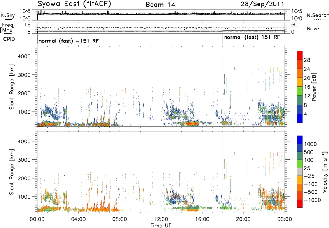Click the date '28/Sep/2011'
Image resolution: width=329 pixels, height=228 pixels.
[262, 4]
